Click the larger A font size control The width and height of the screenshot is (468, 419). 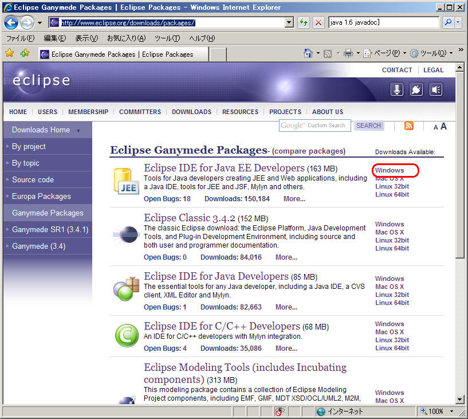coord(443,127)
